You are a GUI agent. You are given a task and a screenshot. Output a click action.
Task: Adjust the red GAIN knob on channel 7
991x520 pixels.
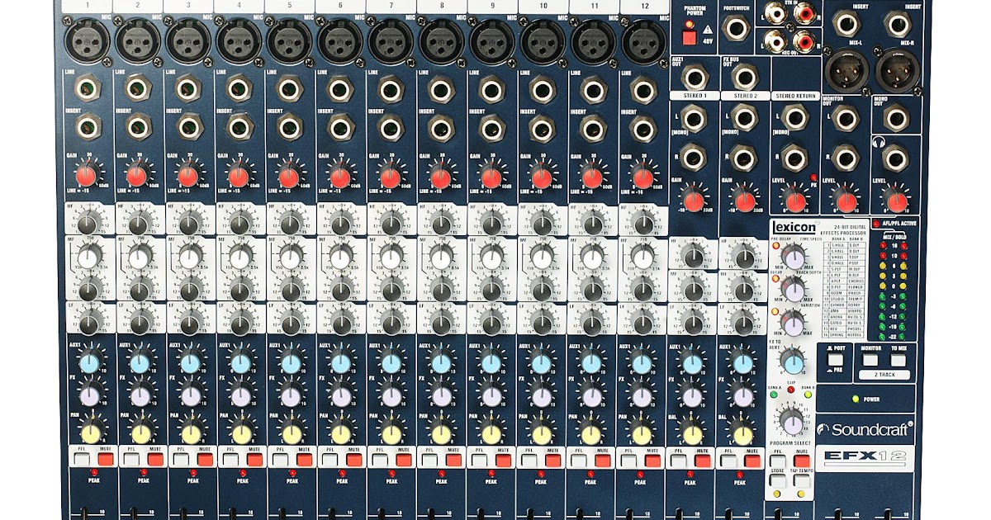(x=390, y=177)
